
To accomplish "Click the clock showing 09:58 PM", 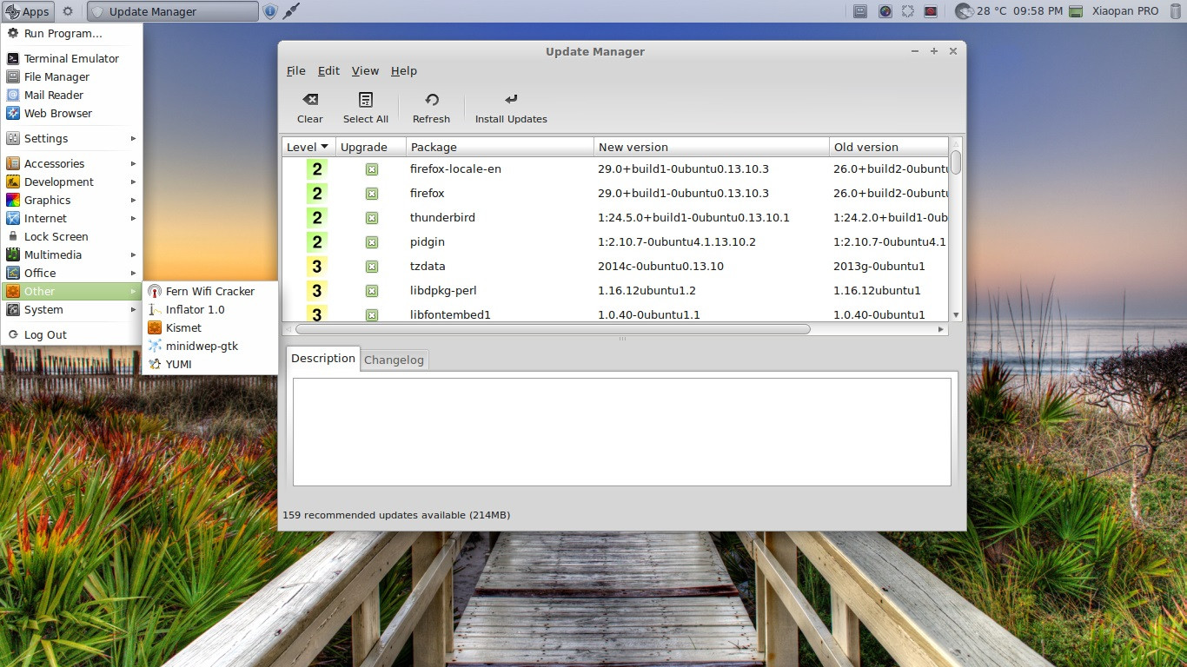I will 1038,11.
